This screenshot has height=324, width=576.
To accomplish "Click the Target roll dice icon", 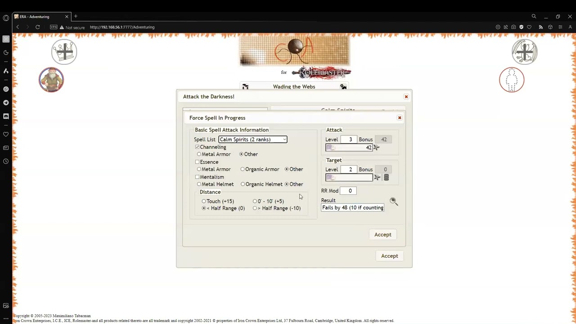I will coord(378,178).
